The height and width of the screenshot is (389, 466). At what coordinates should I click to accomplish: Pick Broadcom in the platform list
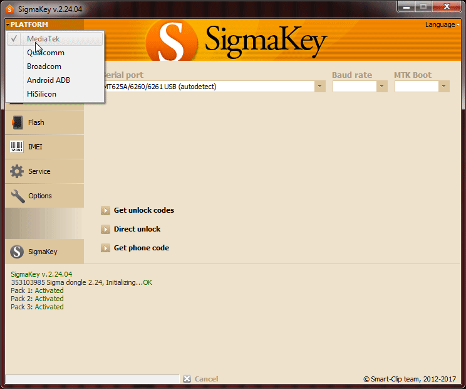click(x=44, y=67)
